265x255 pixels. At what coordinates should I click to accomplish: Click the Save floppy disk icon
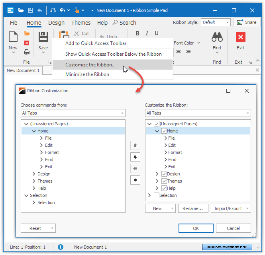pyautogui.click(x=43, y=37)
